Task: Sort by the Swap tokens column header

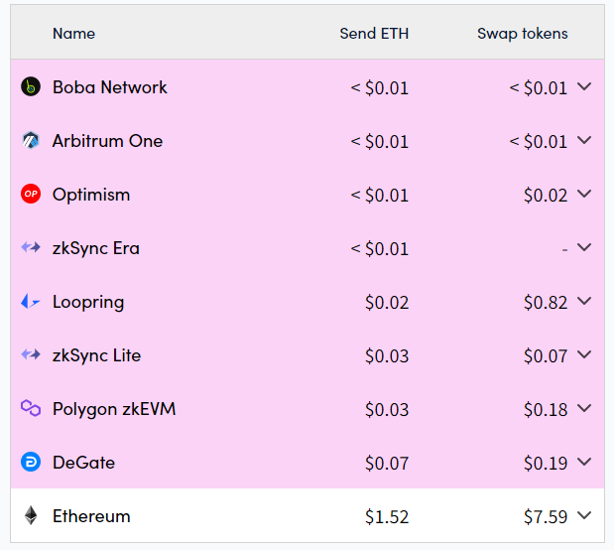Action: 523,34
